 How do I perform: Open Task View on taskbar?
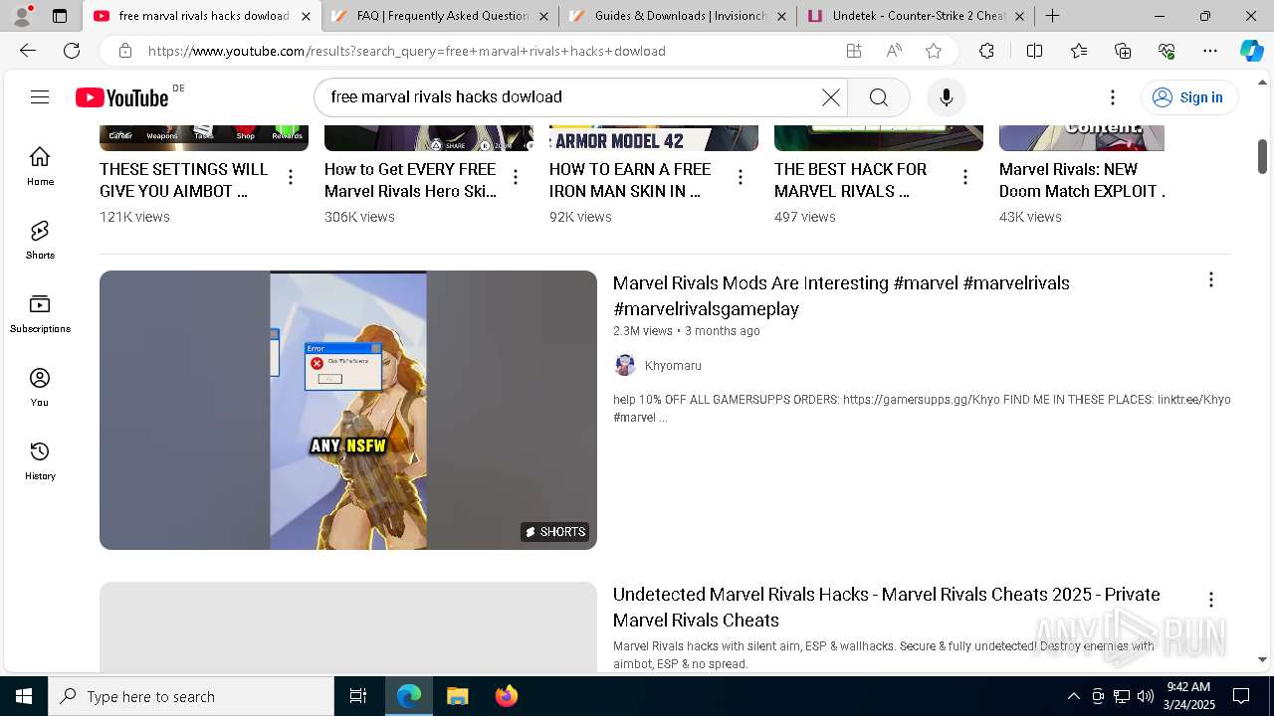(358, 696)
